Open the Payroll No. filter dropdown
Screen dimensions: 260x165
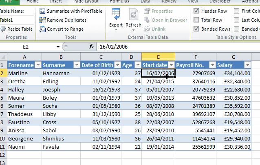(x=212, y=65)
